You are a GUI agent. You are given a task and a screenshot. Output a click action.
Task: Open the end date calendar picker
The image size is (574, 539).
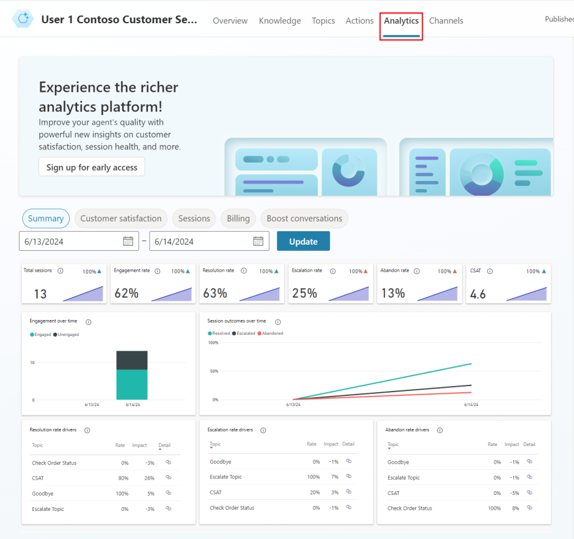pyautogui.click(x=259, y=240)
